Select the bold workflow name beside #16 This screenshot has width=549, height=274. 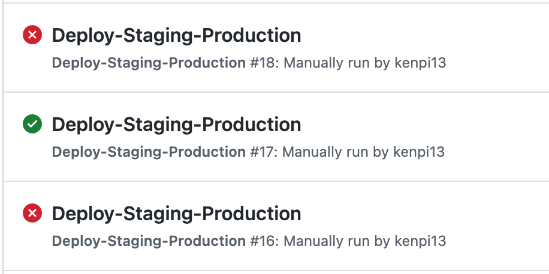pos(149,241)
